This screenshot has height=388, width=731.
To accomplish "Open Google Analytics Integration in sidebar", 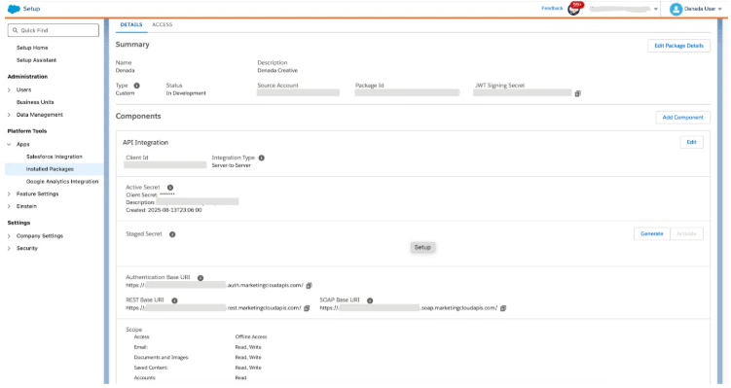I will tap(62, 182).
